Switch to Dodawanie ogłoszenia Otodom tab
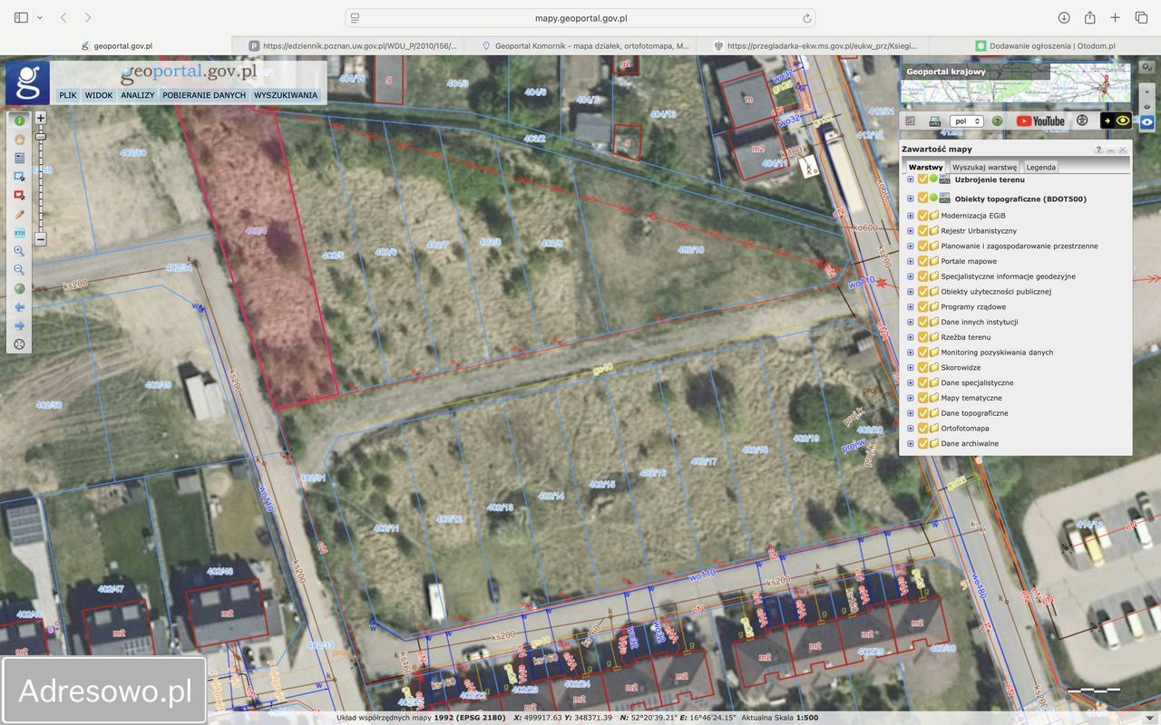Image resolution: width=1161 pixels, height=725 pixels. pyautogui.click(x=1045, y=45)
